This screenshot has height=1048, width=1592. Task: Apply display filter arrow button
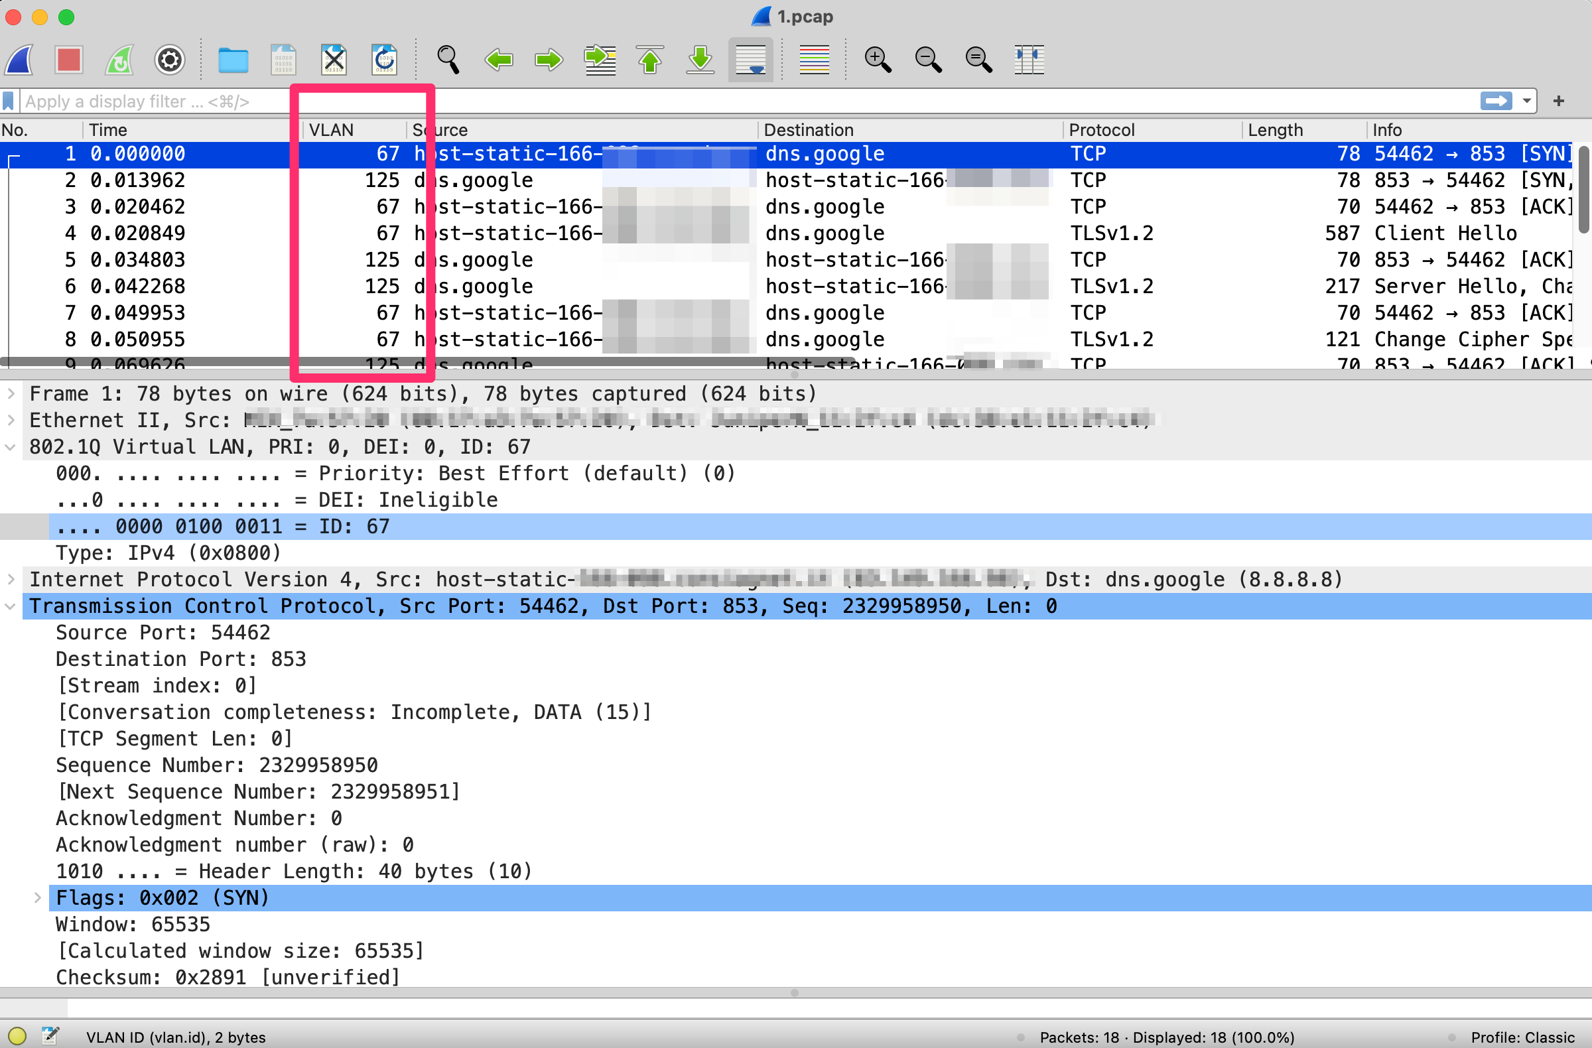pyautogui.click(x=1496, y=101)
